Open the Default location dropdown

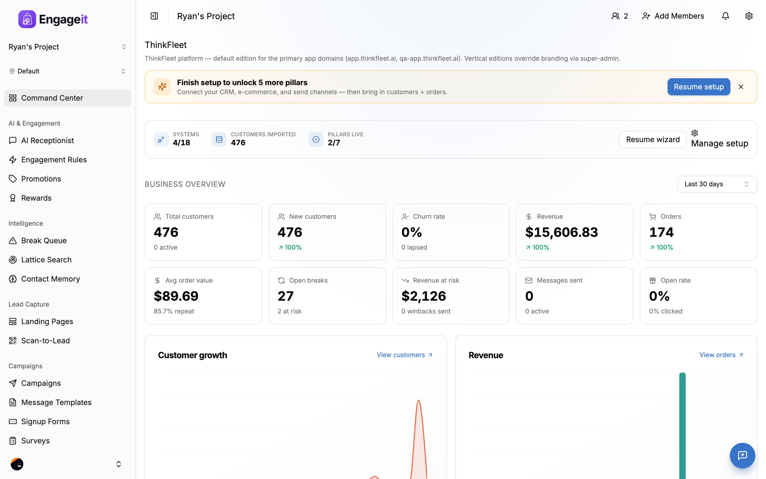click(67, 71)
